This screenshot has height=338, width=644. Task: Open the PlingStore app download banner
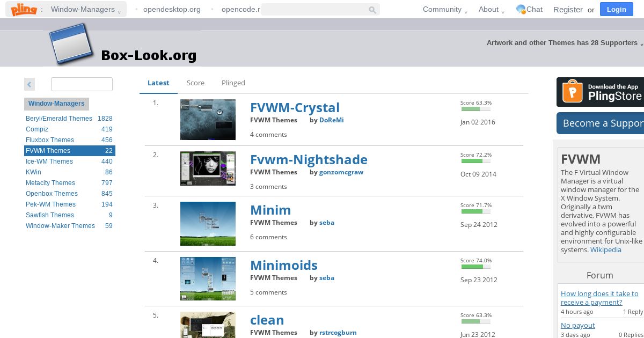(600, 92)
